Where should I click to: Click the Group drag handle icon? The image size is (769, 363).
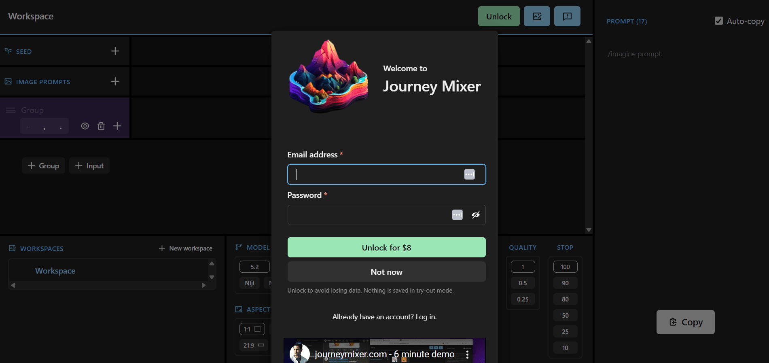[11, 110]
